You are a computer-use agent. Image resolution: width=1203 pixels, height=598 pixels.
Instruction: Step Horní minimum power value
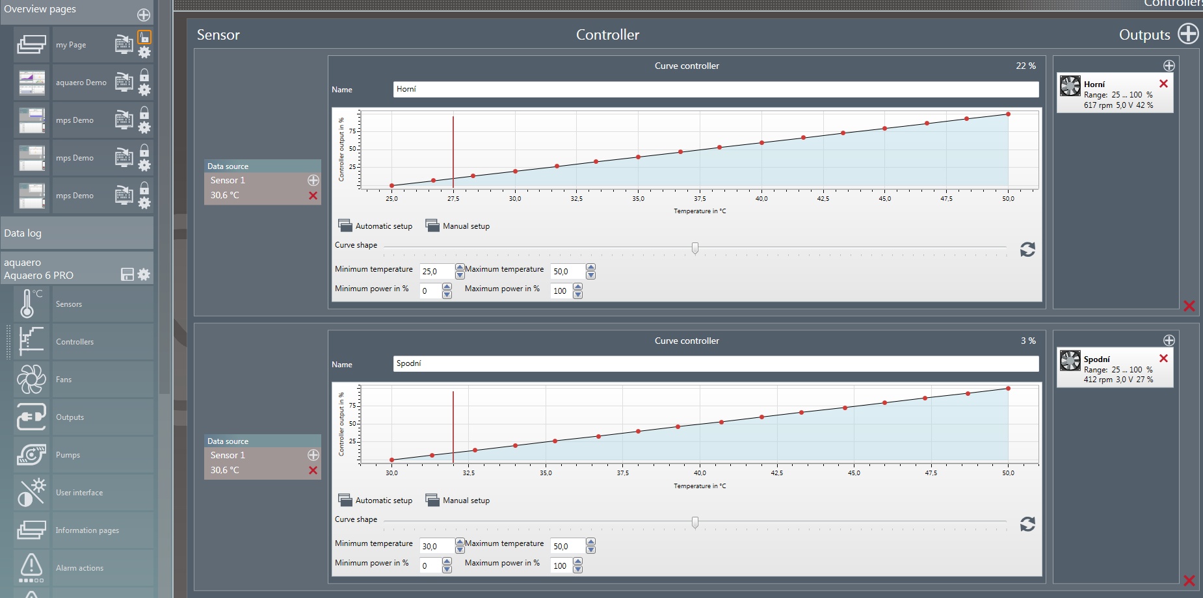447,291
